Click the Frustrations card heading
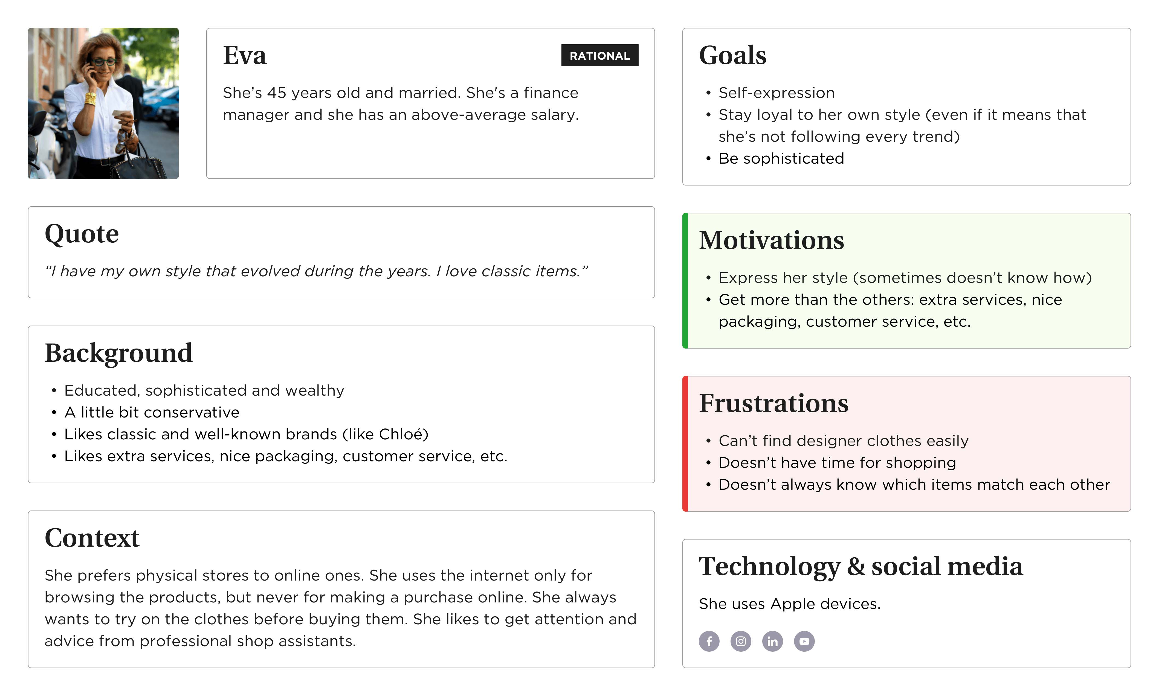Viewport: 1159px width, 696px height. tap(773, 403)
